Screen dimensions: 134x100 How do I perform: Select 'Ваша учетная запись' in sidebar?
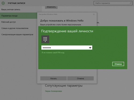[x=11, y=10]
